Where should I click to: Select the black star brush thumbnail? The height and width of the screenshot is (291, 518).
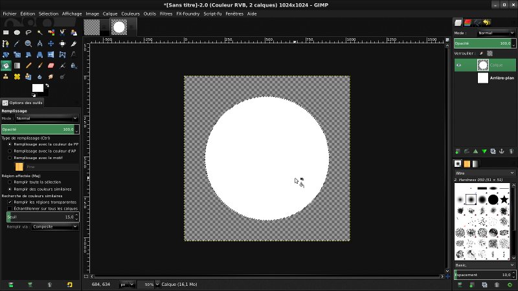click(504, 199)
